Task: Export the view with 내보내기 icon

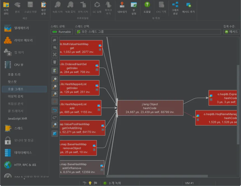Action: click(x=122, y=8)
